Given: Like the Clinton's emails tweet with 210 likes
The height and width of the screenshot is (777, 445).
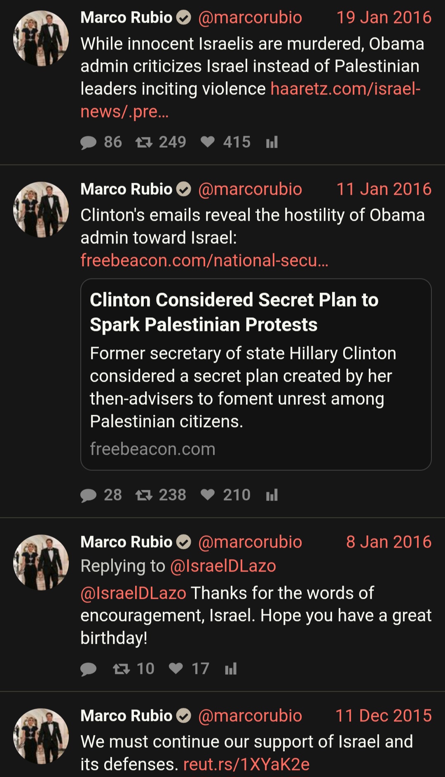Looking at the screenshot, I should pyautogui.click(x=208, y=494).
